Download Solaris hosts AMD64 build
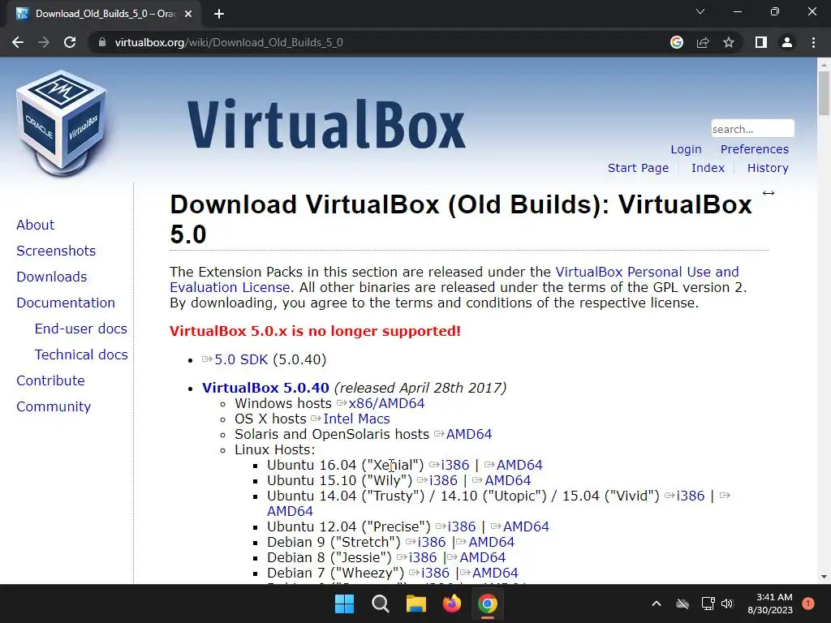 pos(469,435)
